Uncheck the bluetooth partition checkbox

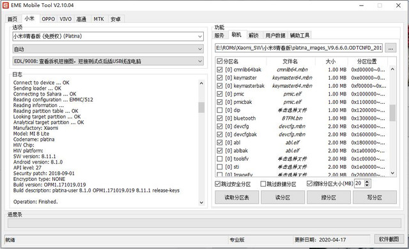click(220, 118)
